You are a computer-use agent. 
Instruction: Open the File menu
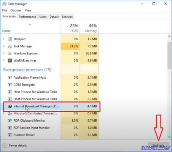(x=5, y=10)
